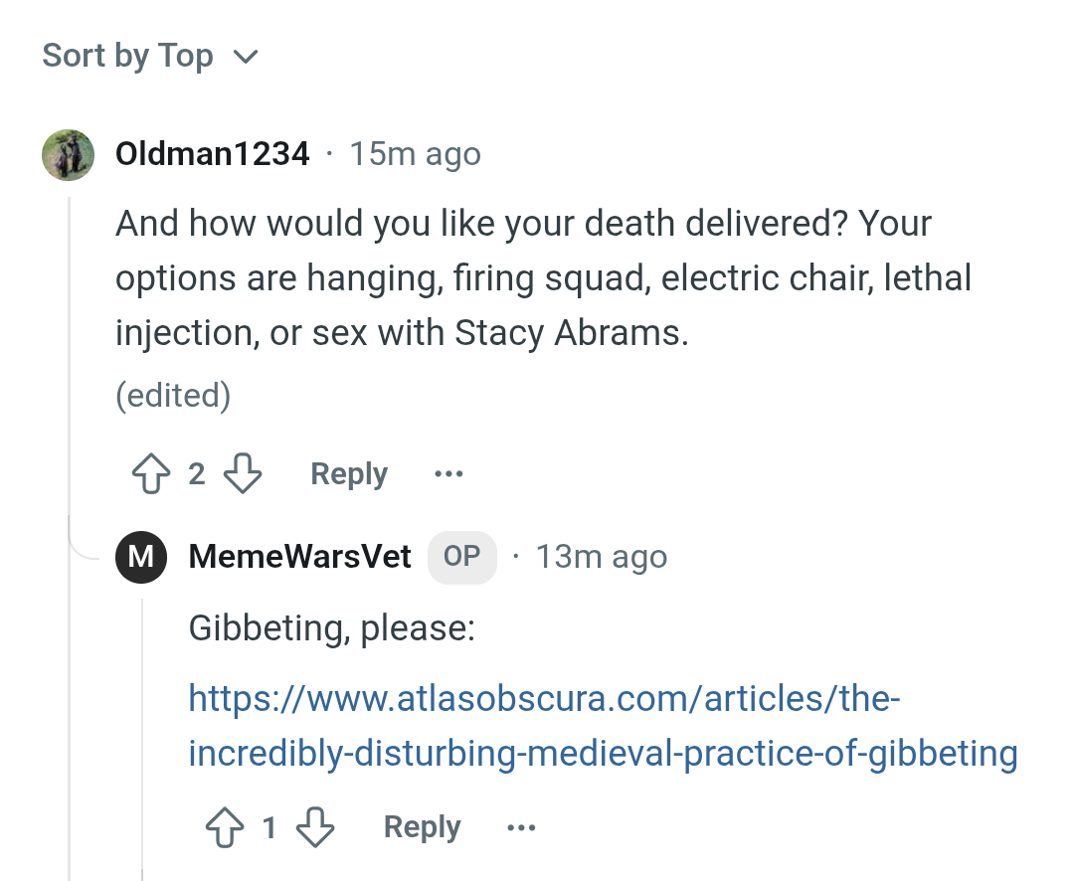
Task: Open more options on MemeWarsVet's reply
Action: (521, 827)
